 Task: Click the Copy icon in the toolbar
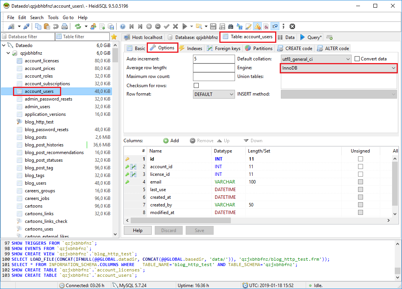click(38, 26)
